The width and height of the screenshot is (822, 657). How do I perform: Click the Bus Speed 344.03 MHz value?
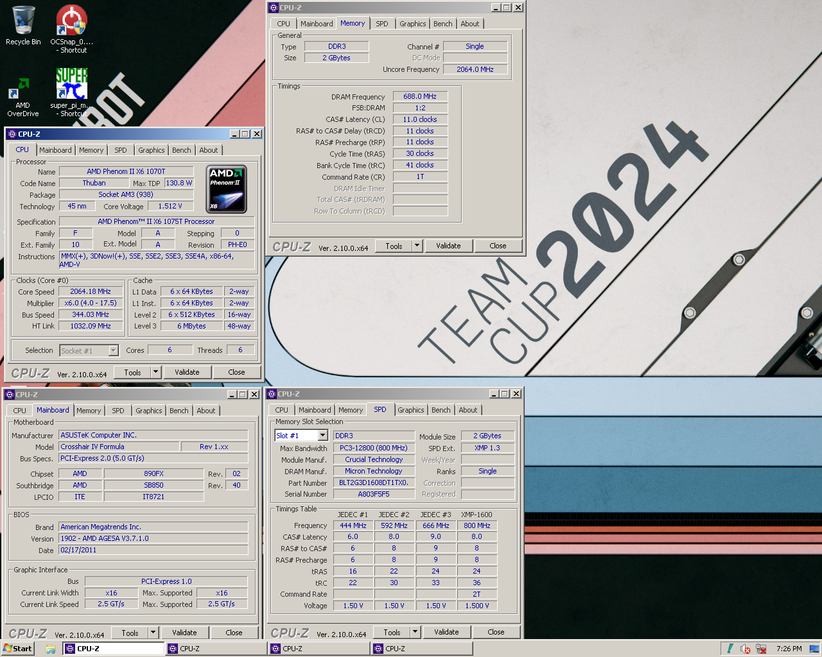pos(91,314)
